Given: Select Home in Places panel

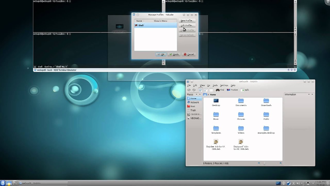Looking at the screenshot, I should click(194, 98).
